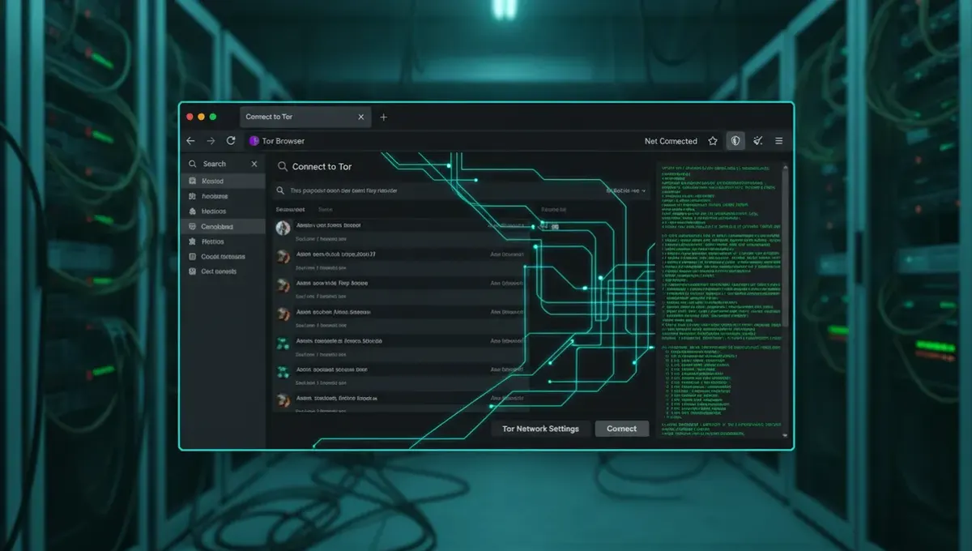The image size is (972, 551).
Task: Close the Connect to Tor tab
Action: tap(361, 117)
